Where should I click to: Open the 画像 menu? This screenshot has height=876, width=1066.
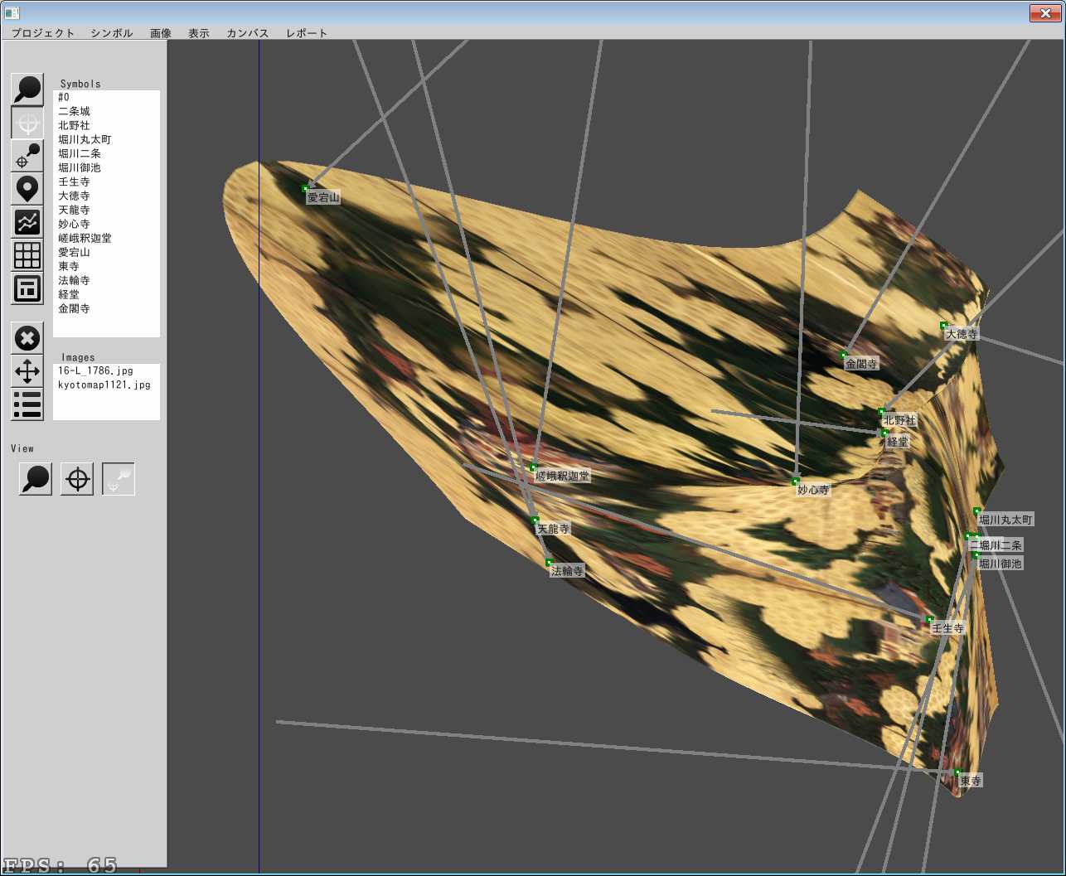click(x=161, y=33)
